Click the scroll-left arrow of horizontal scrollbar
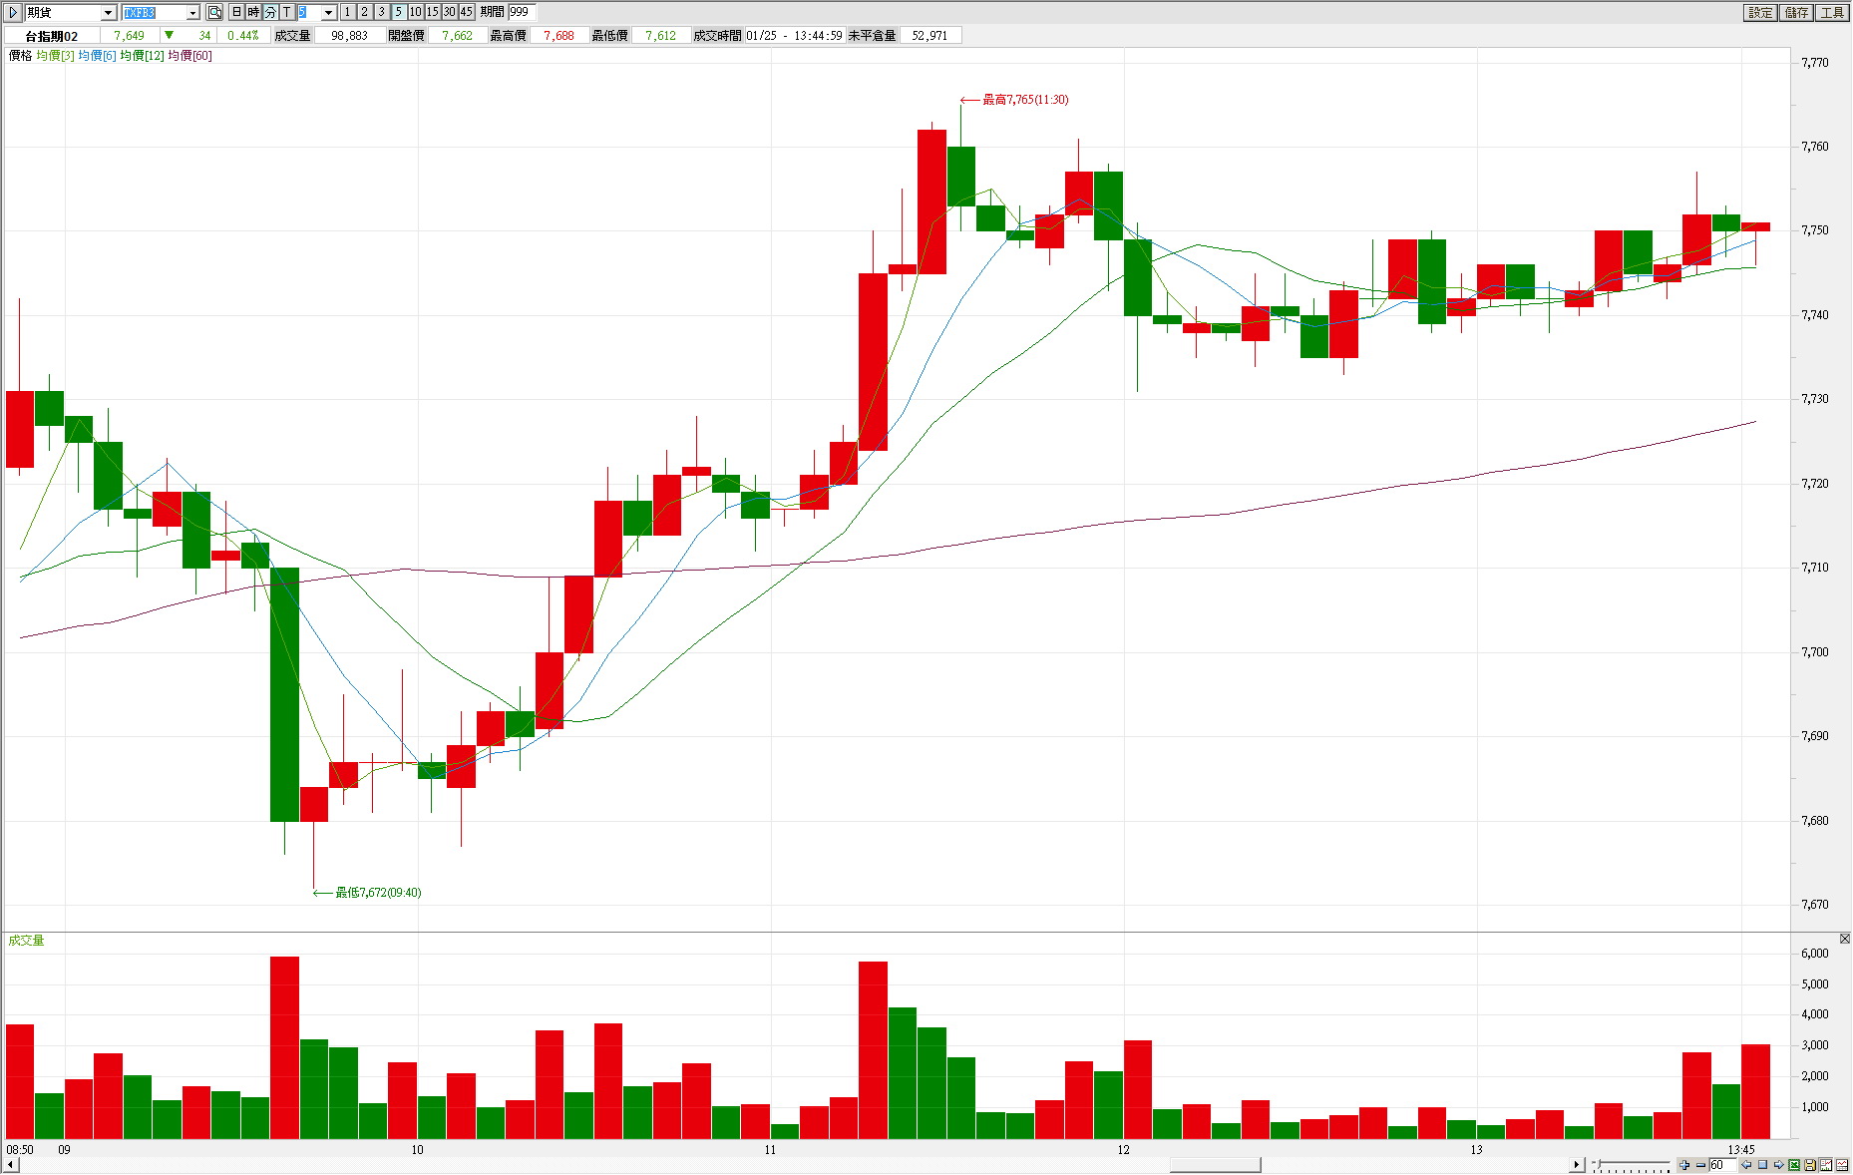 coord(10,1165)
